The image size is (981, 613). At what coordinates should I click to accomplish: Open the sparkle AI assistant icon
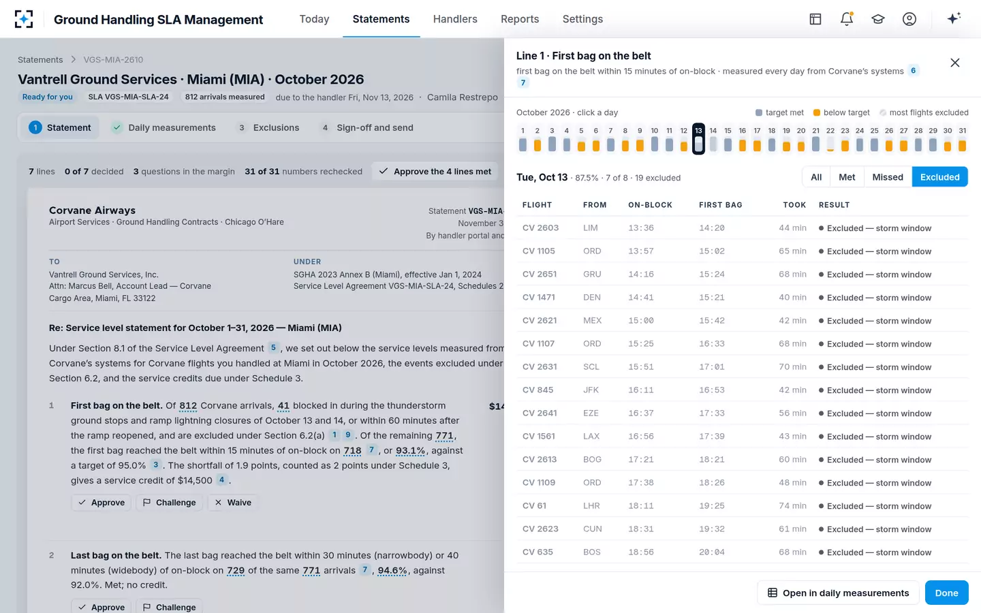pyautogui.click(x=954, y=18)
